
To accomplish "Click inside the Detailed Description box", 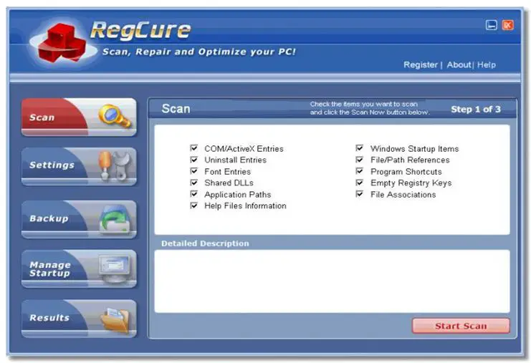I will click(x=332, y=281).
